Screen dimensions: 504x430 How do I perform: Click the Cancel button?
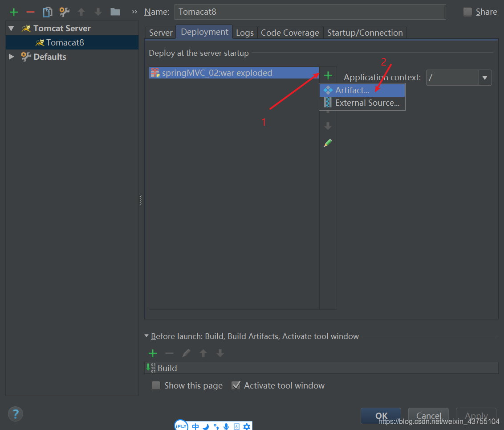pos(428,416)
